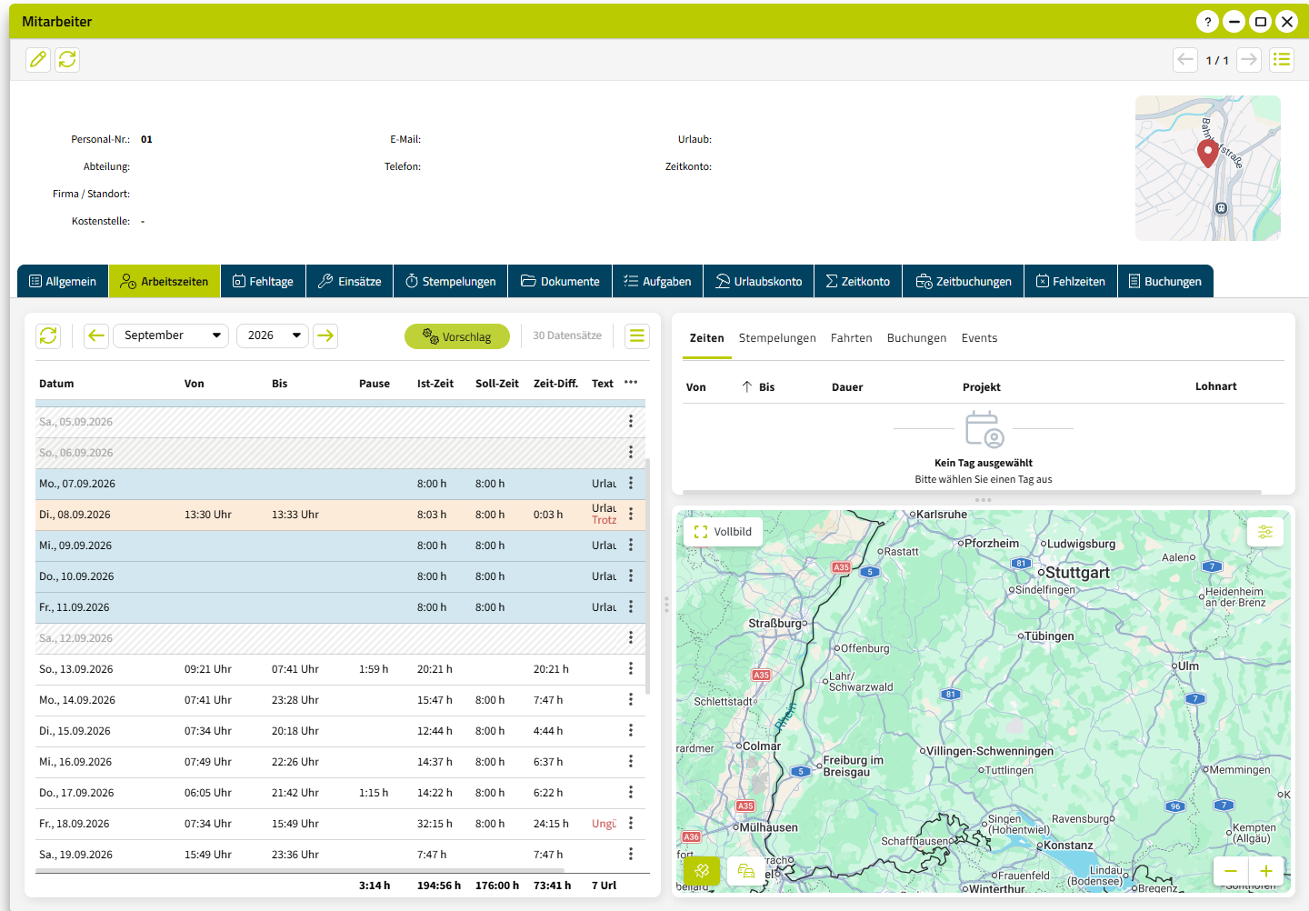Open row menu for Fr., 18.09.2026
The image size is (1309, 911).
coord(631,824)
